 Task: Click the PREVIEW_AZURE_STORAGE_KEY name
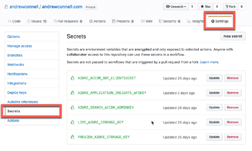pyautogui.click(x=104, y=137)
